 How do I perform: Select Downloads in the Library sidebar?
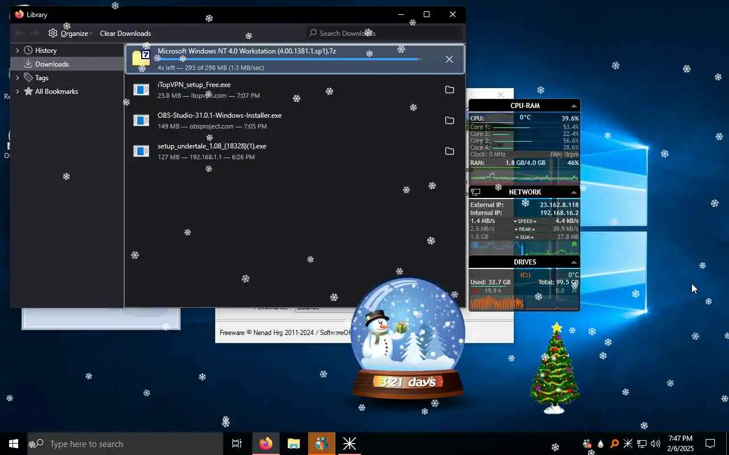(x=52, y=64)
